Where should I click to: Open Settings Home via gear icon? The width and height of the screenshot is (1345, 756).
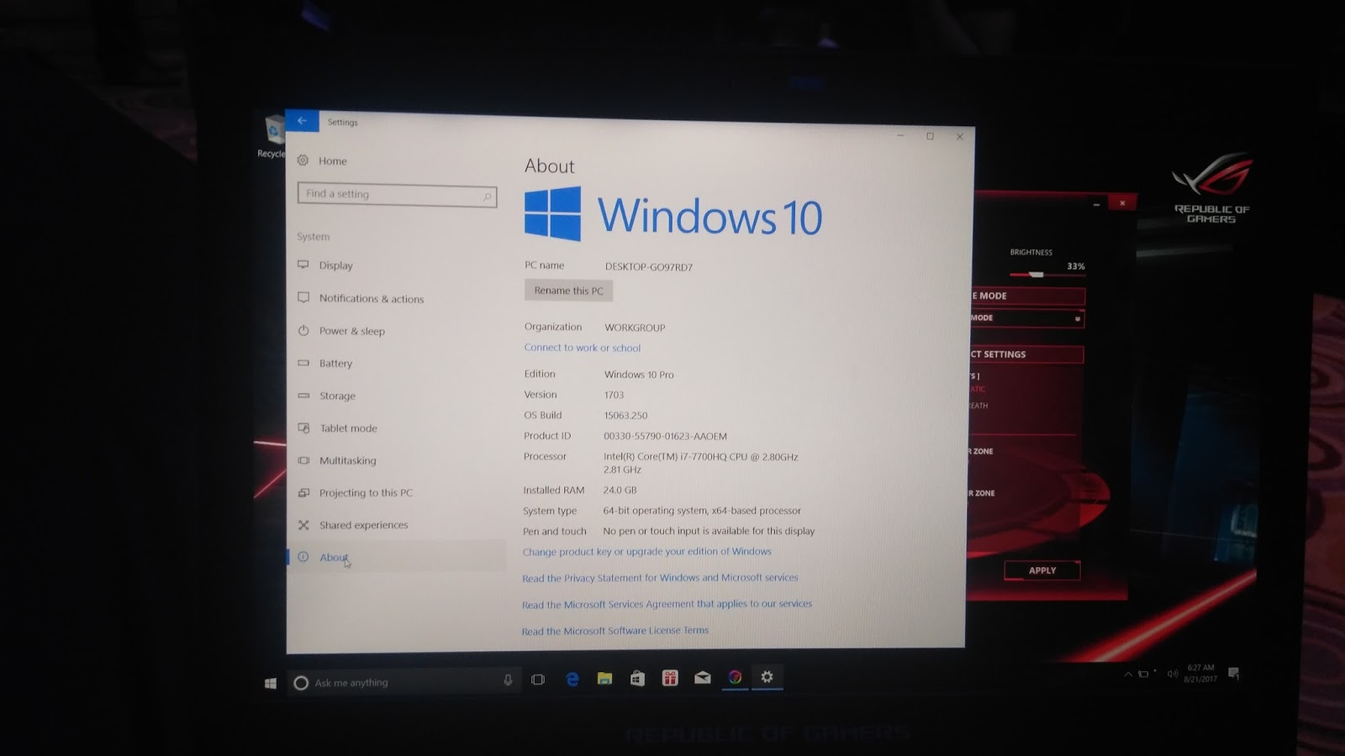click(x=303, y=160)
